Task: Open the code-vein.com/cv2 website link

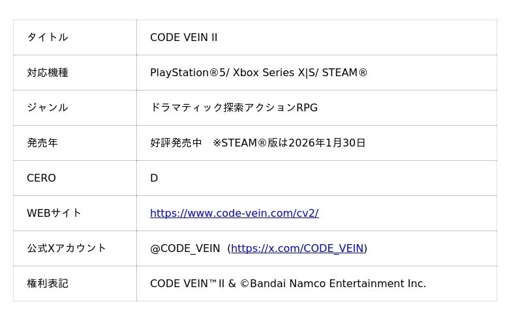Action: pyautogui.click(x=234, y=214)
